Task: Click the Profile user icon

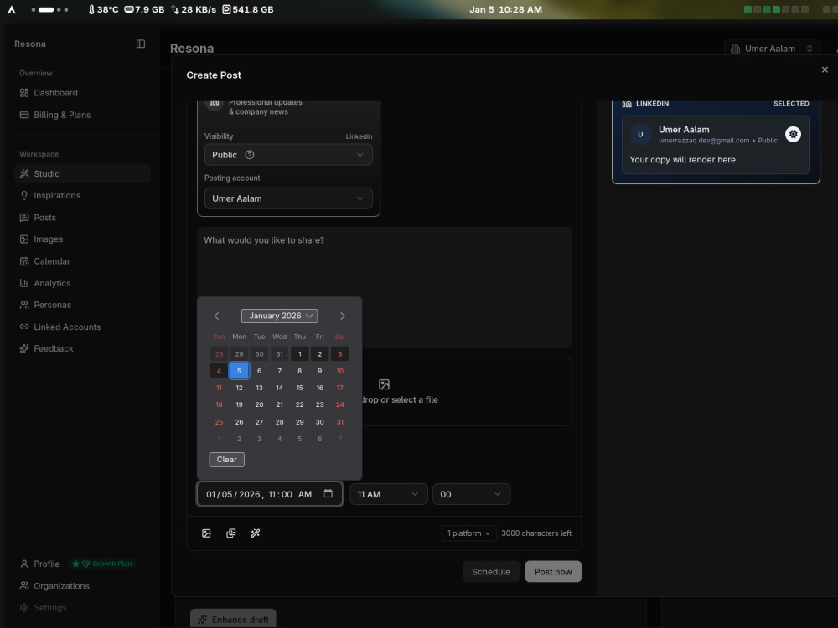Action: [x=24, y=564]
